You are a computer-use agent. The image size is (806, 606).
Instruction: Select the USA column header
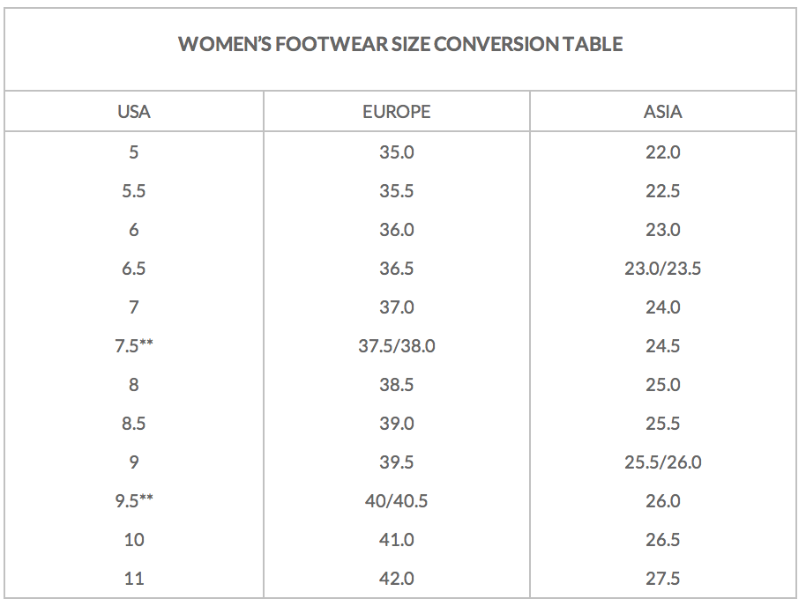(x=134, y=112)
